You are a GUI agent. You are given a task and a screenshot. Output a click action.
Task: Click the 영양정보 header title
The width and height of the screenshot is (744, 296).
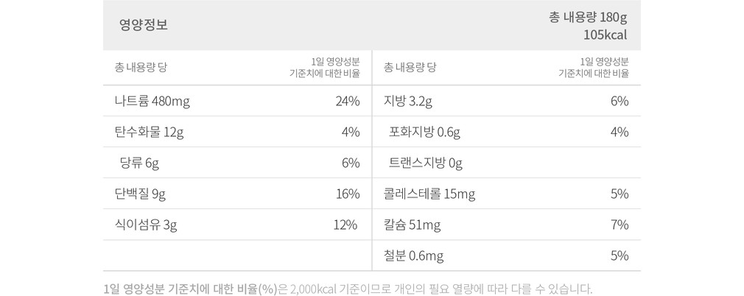pos(143,25)
